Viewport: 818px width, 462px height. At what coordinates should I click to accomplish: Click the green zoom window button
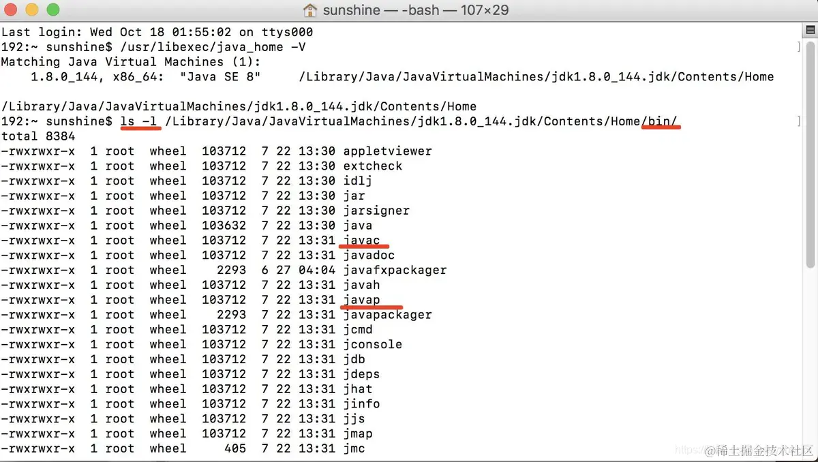click(x=52, y=10)
